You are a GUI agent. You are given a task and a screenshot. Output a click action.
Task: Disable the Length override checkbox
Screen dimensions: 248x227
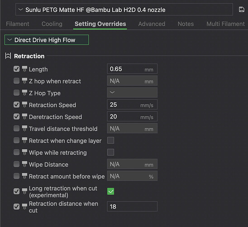point(16,69)
